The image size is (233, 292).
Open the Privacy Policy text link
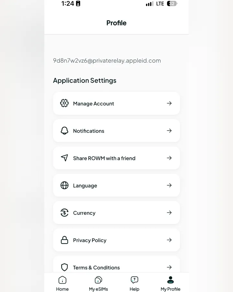click(x=90, y=240)
